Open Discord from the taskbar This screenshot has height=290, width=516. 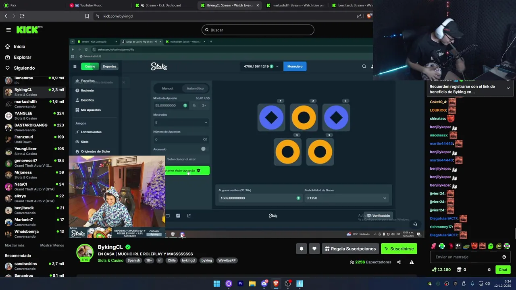[x=264, y=284]
